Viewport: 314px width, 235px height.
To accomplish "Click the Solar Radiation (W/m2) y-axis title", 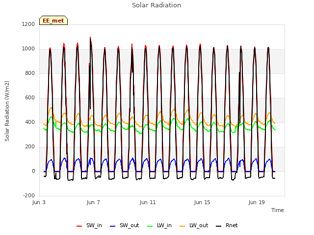I will point(7,111).
